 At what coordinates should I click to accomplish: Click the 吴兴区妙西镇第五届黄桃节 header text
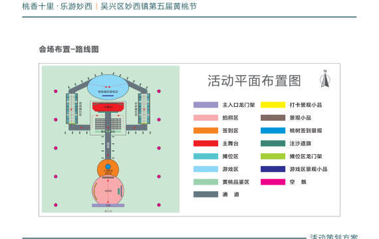(149, 6)
